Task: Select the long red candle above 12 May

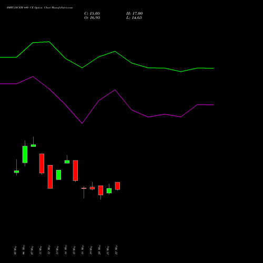Action: pos(50,177)
